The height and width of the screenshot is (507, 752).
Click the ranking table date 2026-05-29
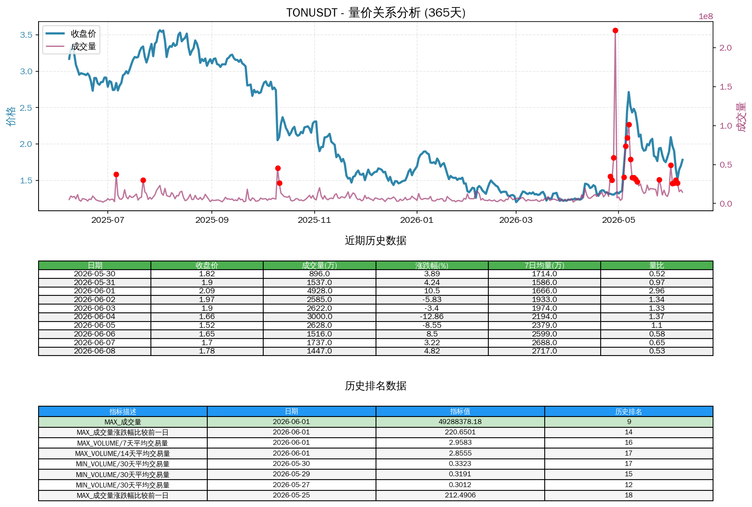point(291,474)
